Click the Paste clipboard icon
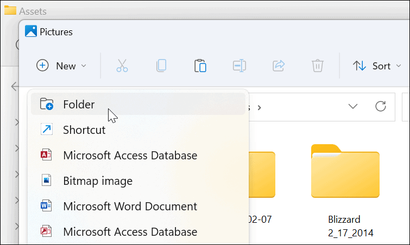 click(x=200, y=66)
